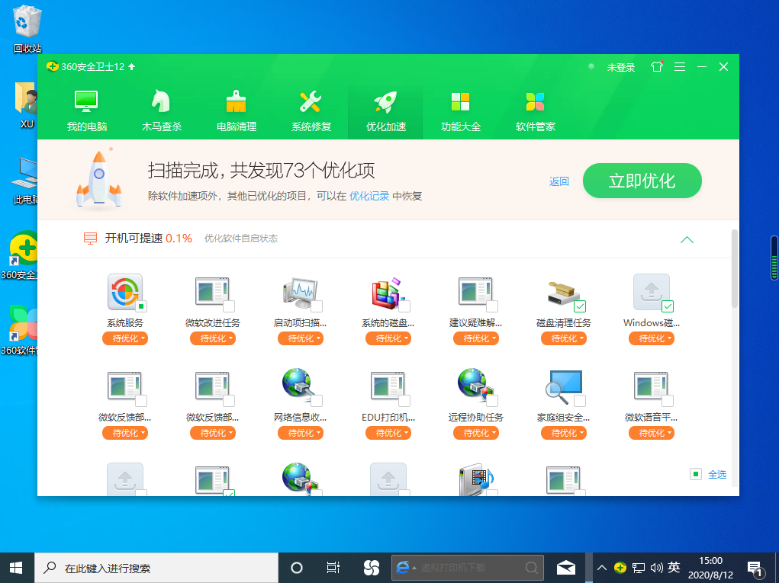Image resolution: width=779 pixels, height=583 pixels.
Task: Click the 启动项扫描 item icon
Action: tap(301, 292)
